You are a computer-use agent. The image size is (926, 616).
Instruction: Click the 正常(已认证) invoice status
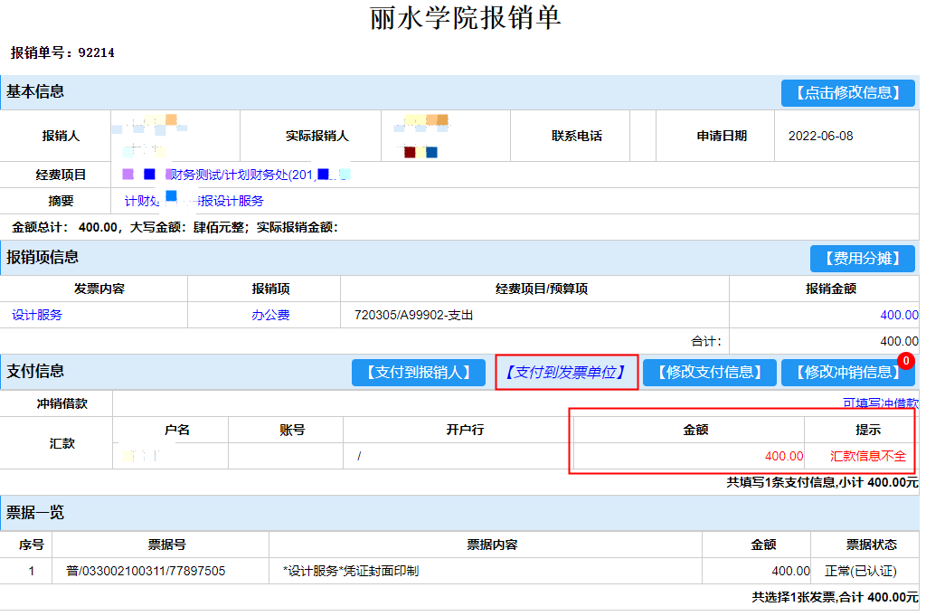[861, 571]
